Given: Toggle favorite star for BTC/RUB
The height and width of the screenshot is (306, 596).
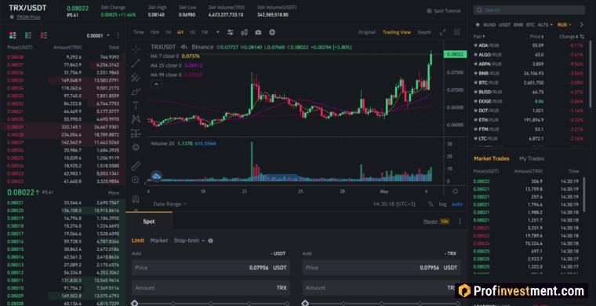Looking at the screenshot, I should (475, 82).
